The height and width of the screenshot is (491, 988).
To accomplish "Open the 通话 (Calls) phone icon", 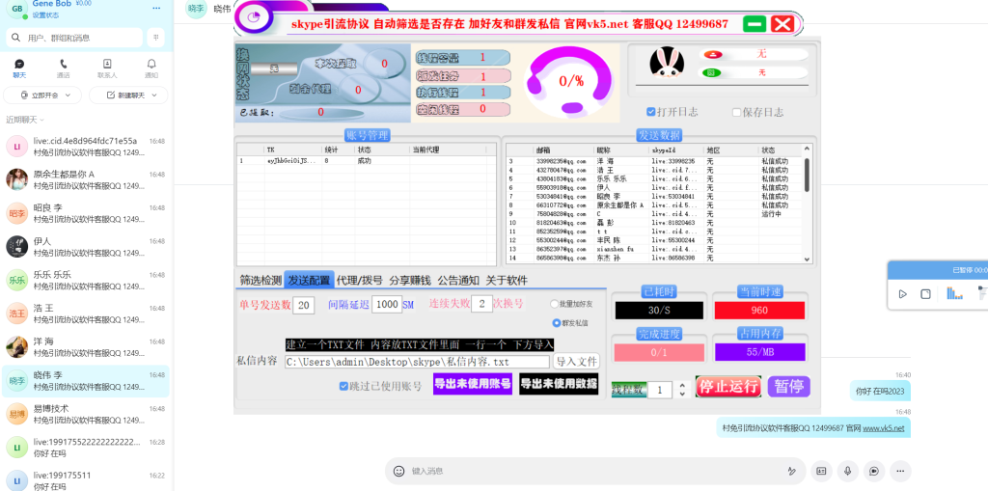I will 63,68.
